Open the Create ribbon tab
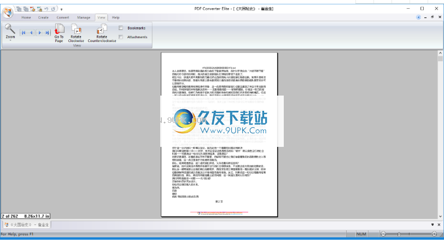Viewport: 444px width, 243px height. click(43, 17)
